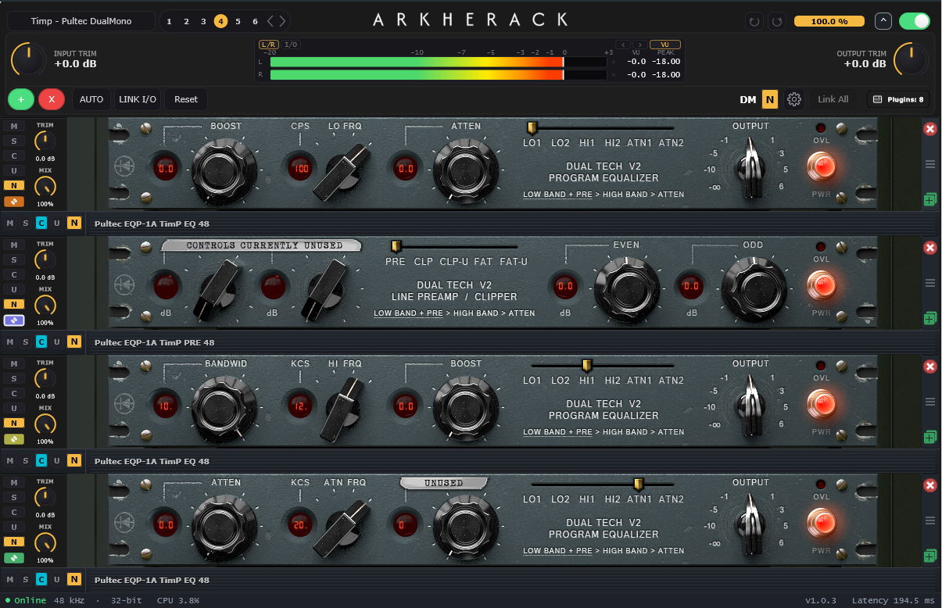The width and height of the screenshot is (942, 608).
Task: Click the hamburger drag handle of the ATN1 equalizer
Action: click(930, 520)
